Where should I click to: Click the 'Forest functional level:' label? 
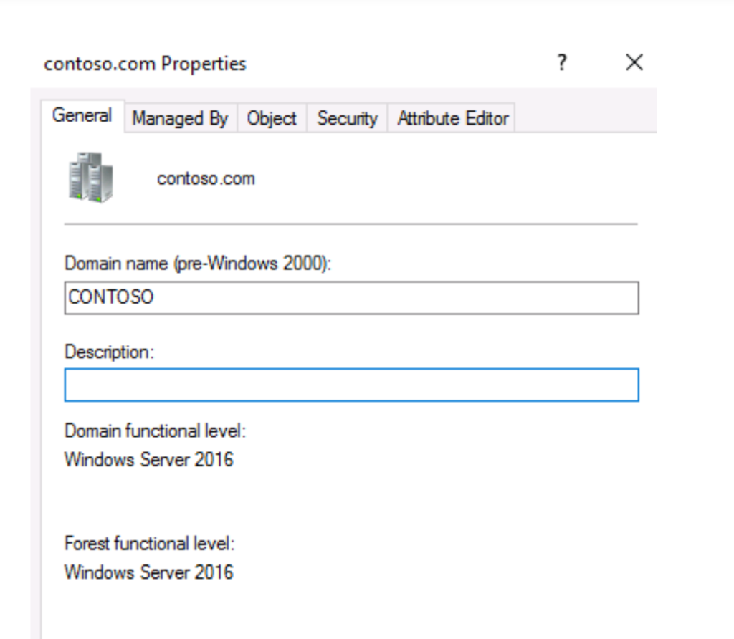[150, 544]
